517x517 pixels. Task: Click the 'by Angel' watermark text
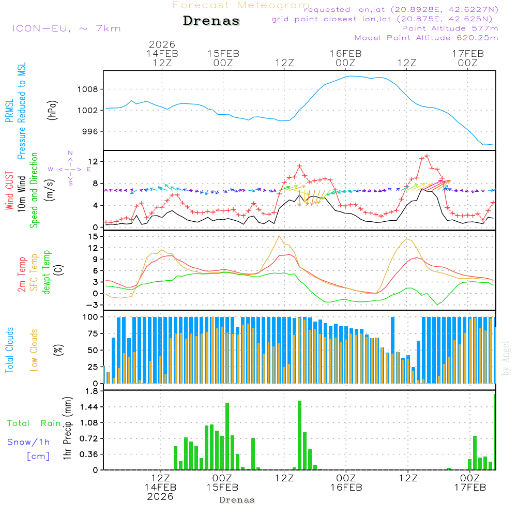[506, 358]
